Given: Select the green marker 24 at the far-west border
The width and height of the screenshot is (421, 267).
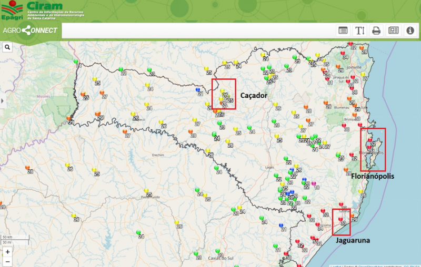Looking at the screenshot, I should [x=76, y=61].
